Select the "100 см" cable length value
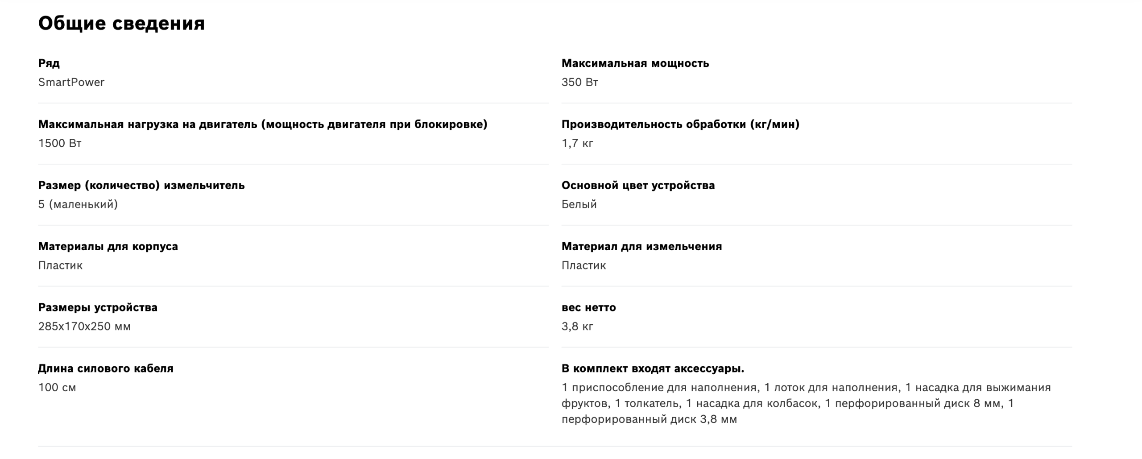 tap(57, 388)
